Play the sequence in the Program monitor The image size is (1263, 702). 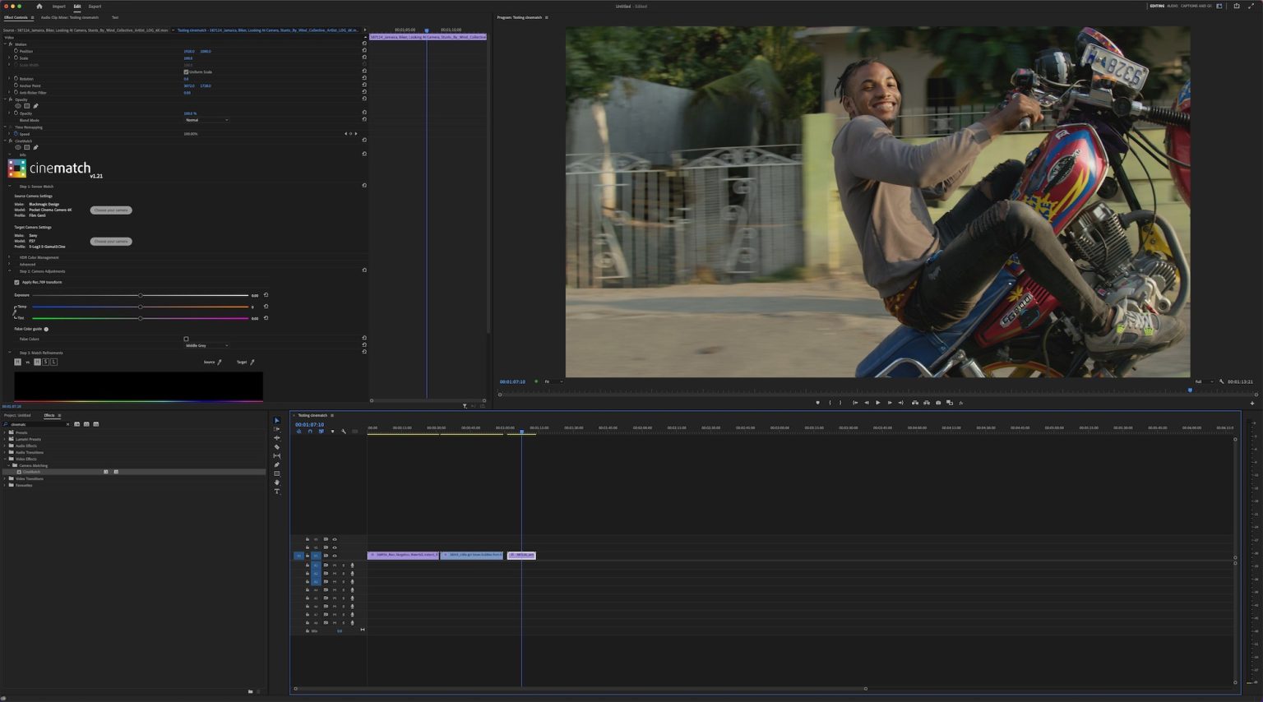coord(877,403)
